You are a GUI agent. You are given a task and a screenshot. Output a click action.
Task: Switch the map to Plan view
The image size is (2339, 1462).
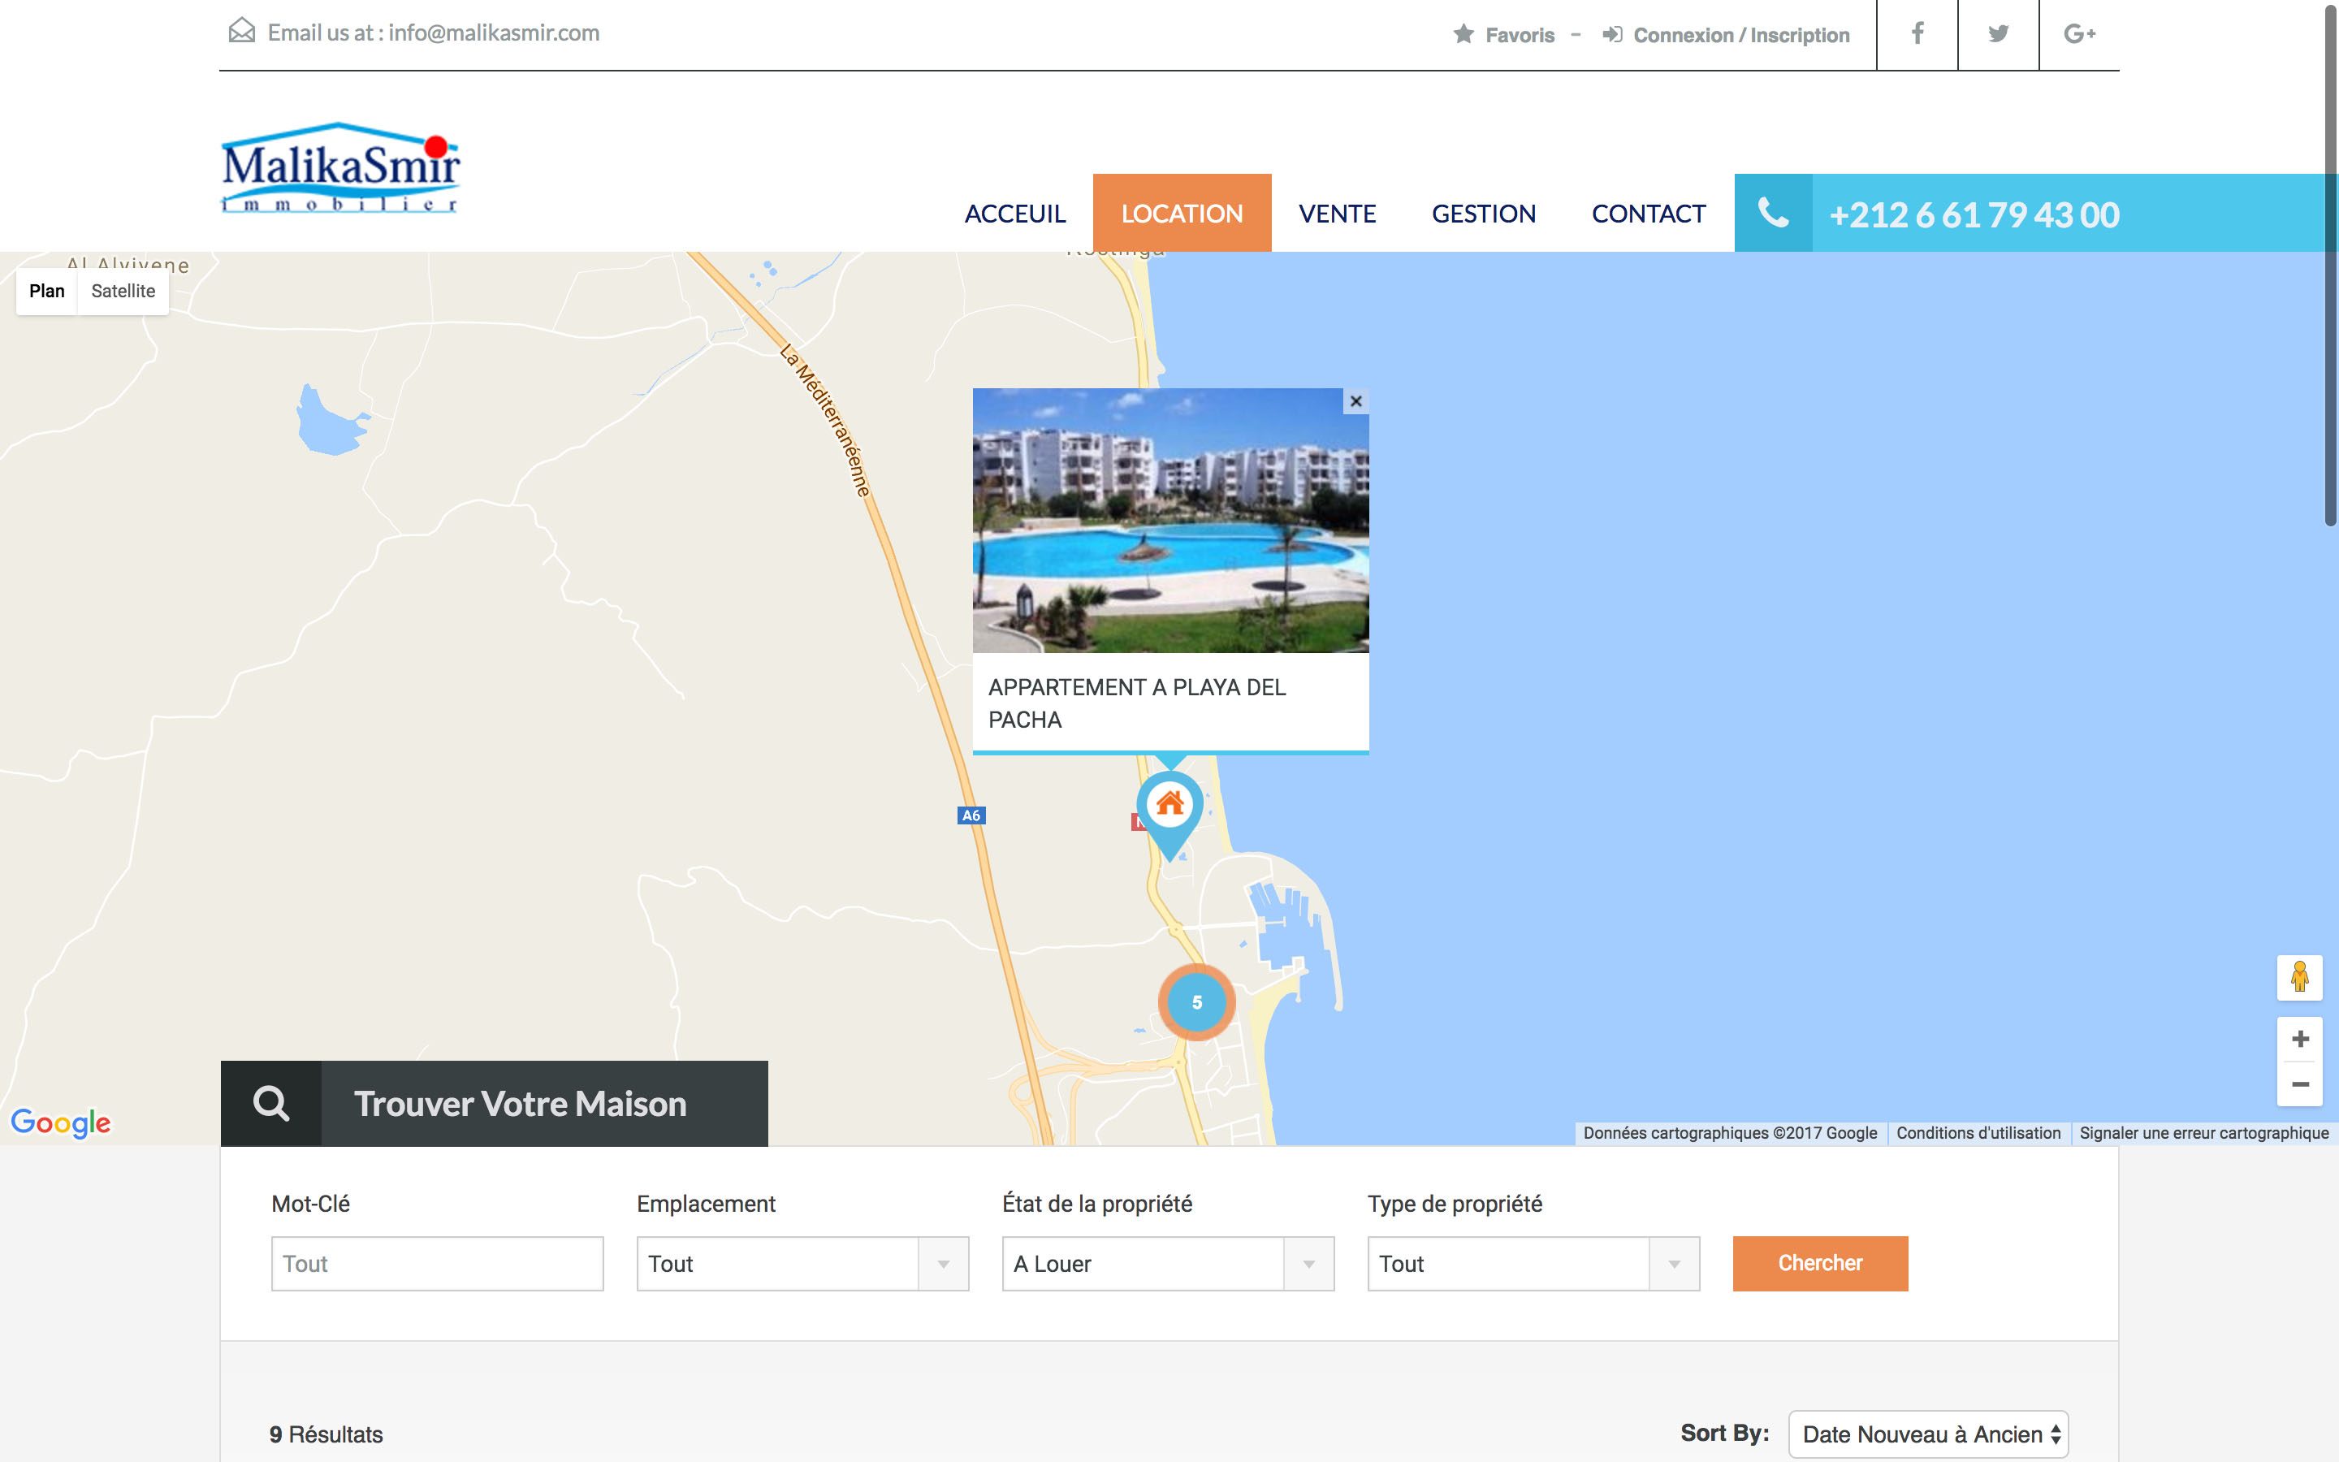pyautogui.click(x=46, y=291)
